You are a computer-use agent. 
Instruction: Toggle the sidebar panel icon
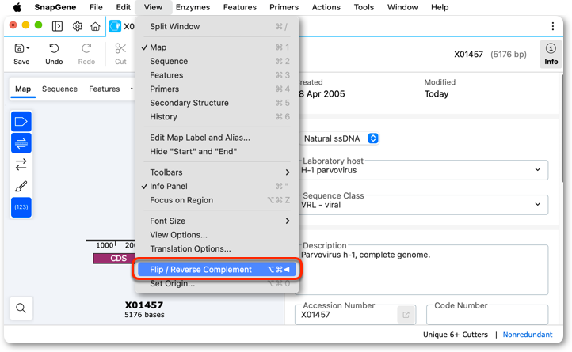tap(57, 26)
